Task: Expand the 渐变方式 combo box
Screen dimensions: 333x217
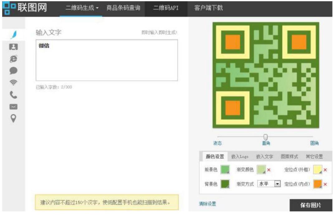Action: click(269, 184)
